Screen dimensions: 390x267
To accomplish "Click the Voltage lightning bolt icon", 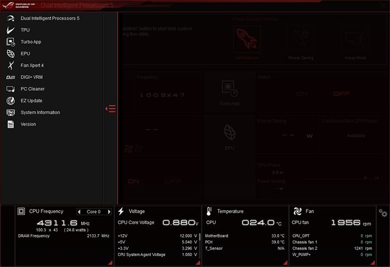I will pyautogui.click(x=121, y=211).
